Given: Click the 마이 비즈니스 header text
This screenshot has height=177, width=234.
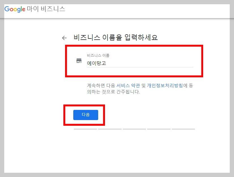Looking at the screenshot, I should tap(46, 9).
